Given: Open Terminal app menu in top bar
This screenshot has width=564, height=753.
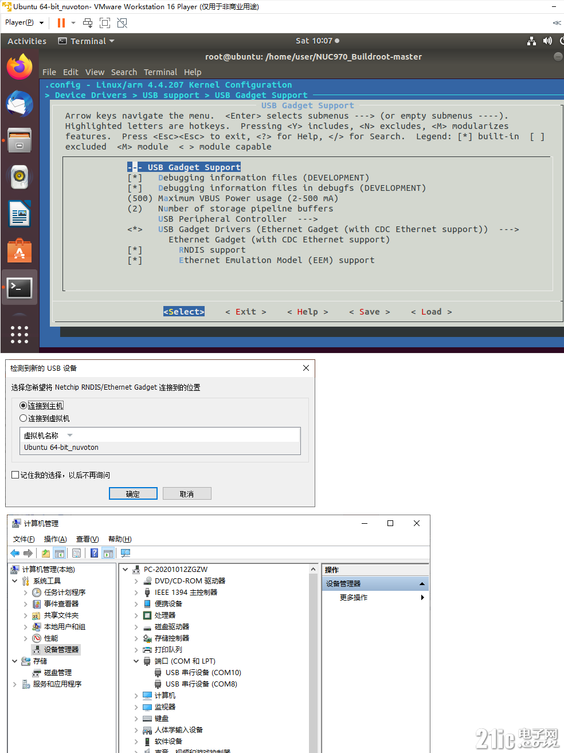Looking at the screenshot, I should (87, 41).
